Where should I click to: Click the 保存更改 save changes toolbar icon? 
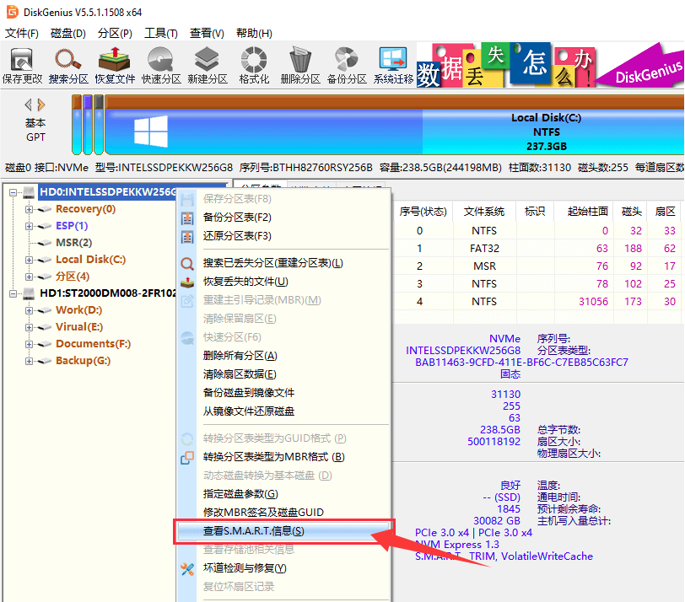pos(22,65)
